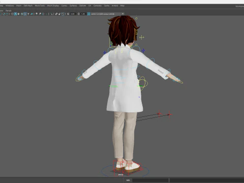
Task: Open the Help menu
Action: click(123, 6)
